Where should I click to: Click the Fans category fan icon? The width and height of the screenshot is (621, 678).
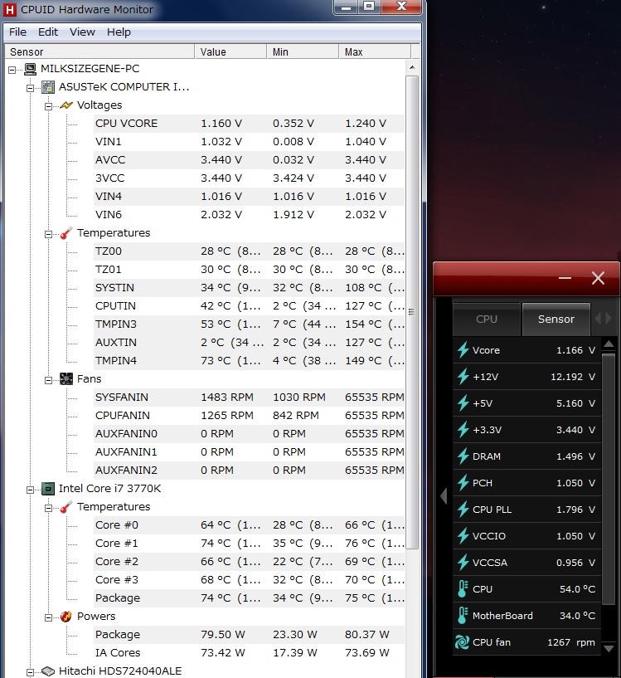pyautogui.click(x=65, y=379)
